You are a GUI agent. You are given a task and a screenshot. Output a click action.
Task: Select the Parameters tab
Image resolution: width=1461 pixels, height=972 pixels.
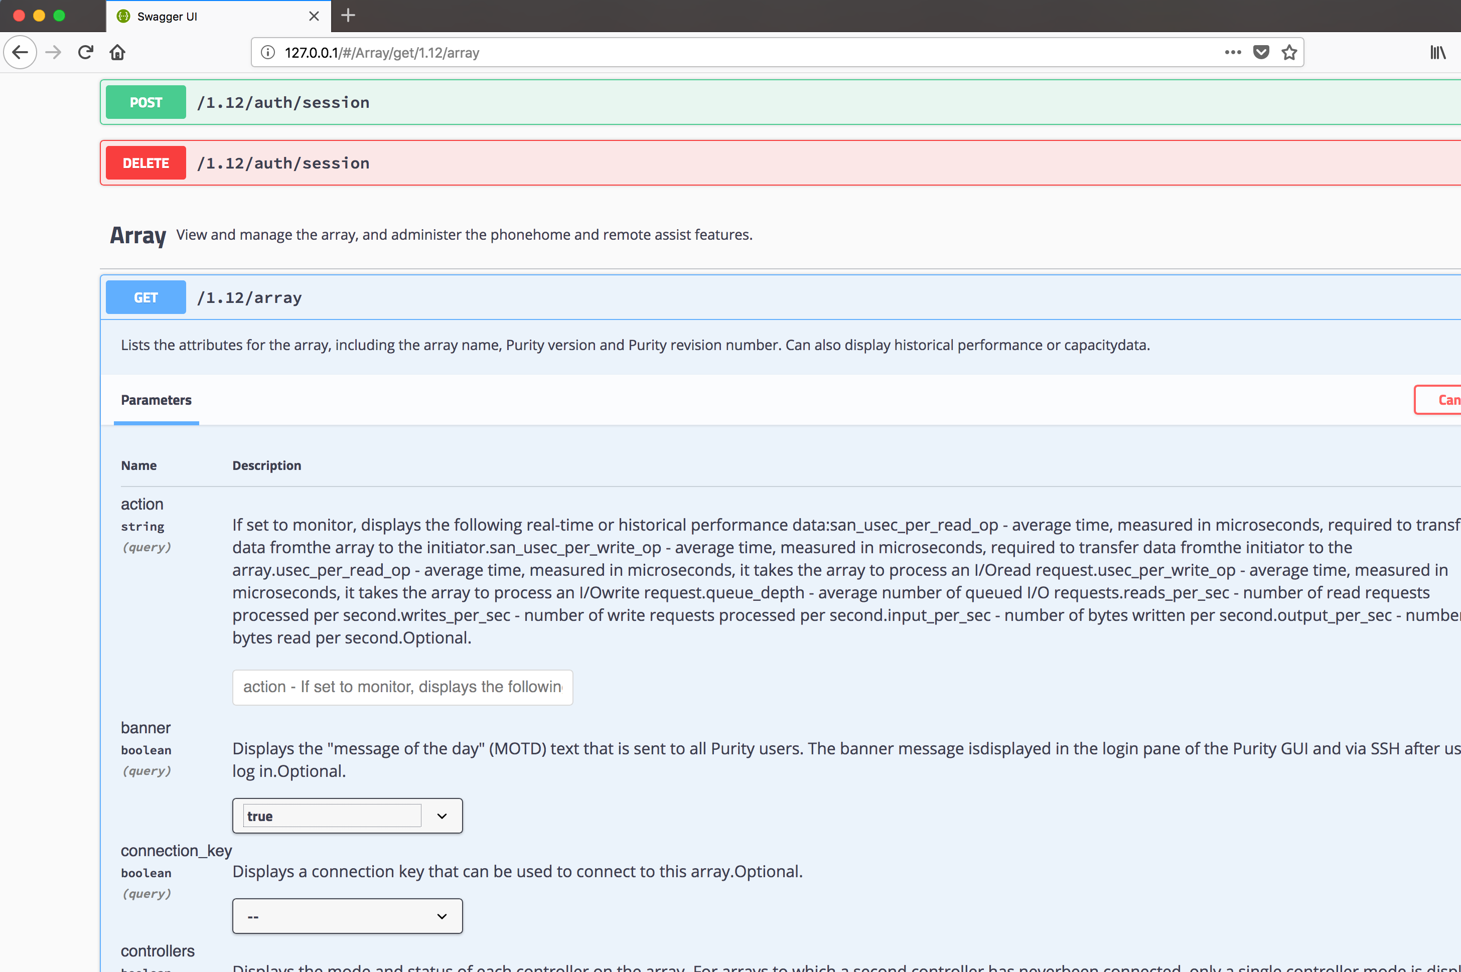point(156,400)
